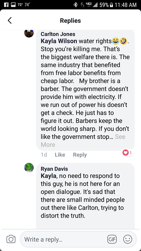Image resolution: width=141 pixels, height=251 pixels.
Task: Tap the battery indicator in status bar
Action: click(111, 5)
